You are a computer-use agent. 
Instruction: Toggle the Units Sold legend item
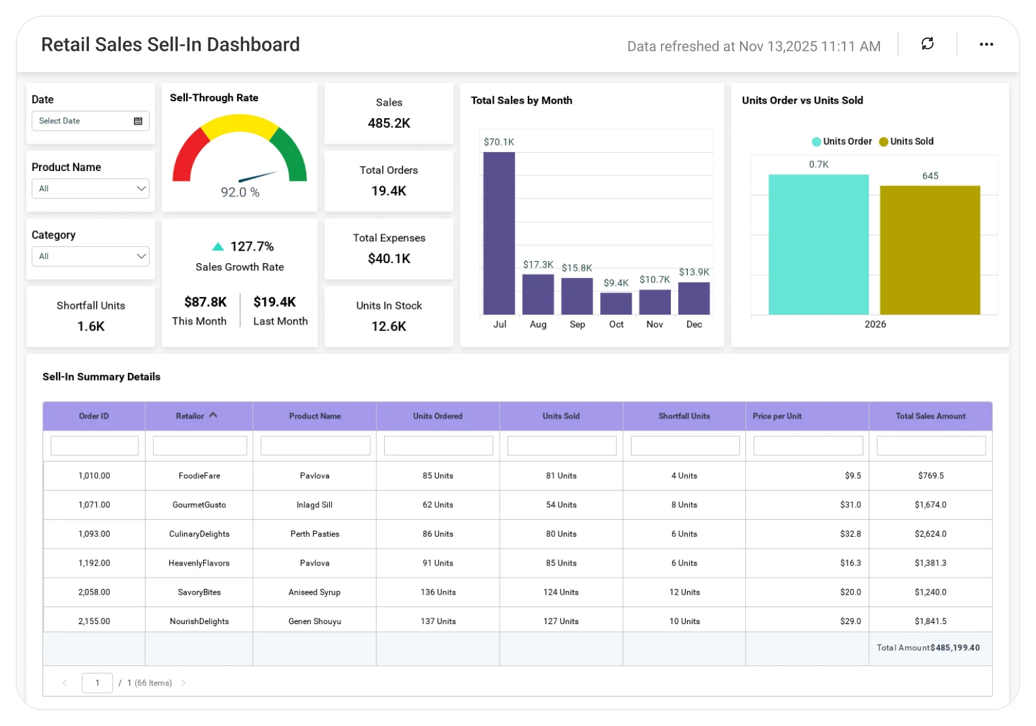[x=906, y=142]
